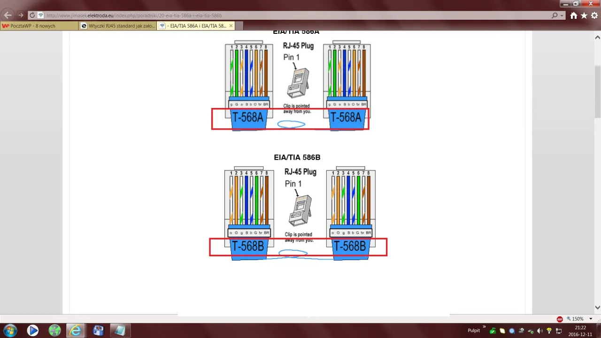Image resolution: width=601 pixels, height=338 pixels.
Task: Click the site icon in the address bar
Action: 41,15
